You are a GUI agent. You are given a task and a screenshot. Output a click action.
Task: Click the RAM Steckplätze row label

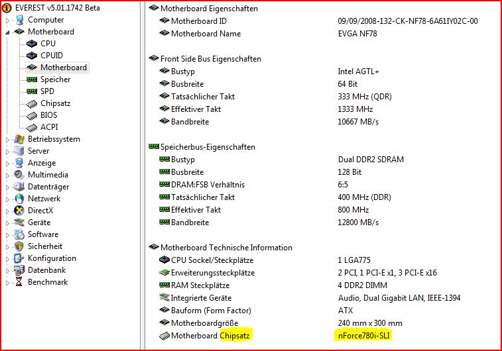point(200,285)
